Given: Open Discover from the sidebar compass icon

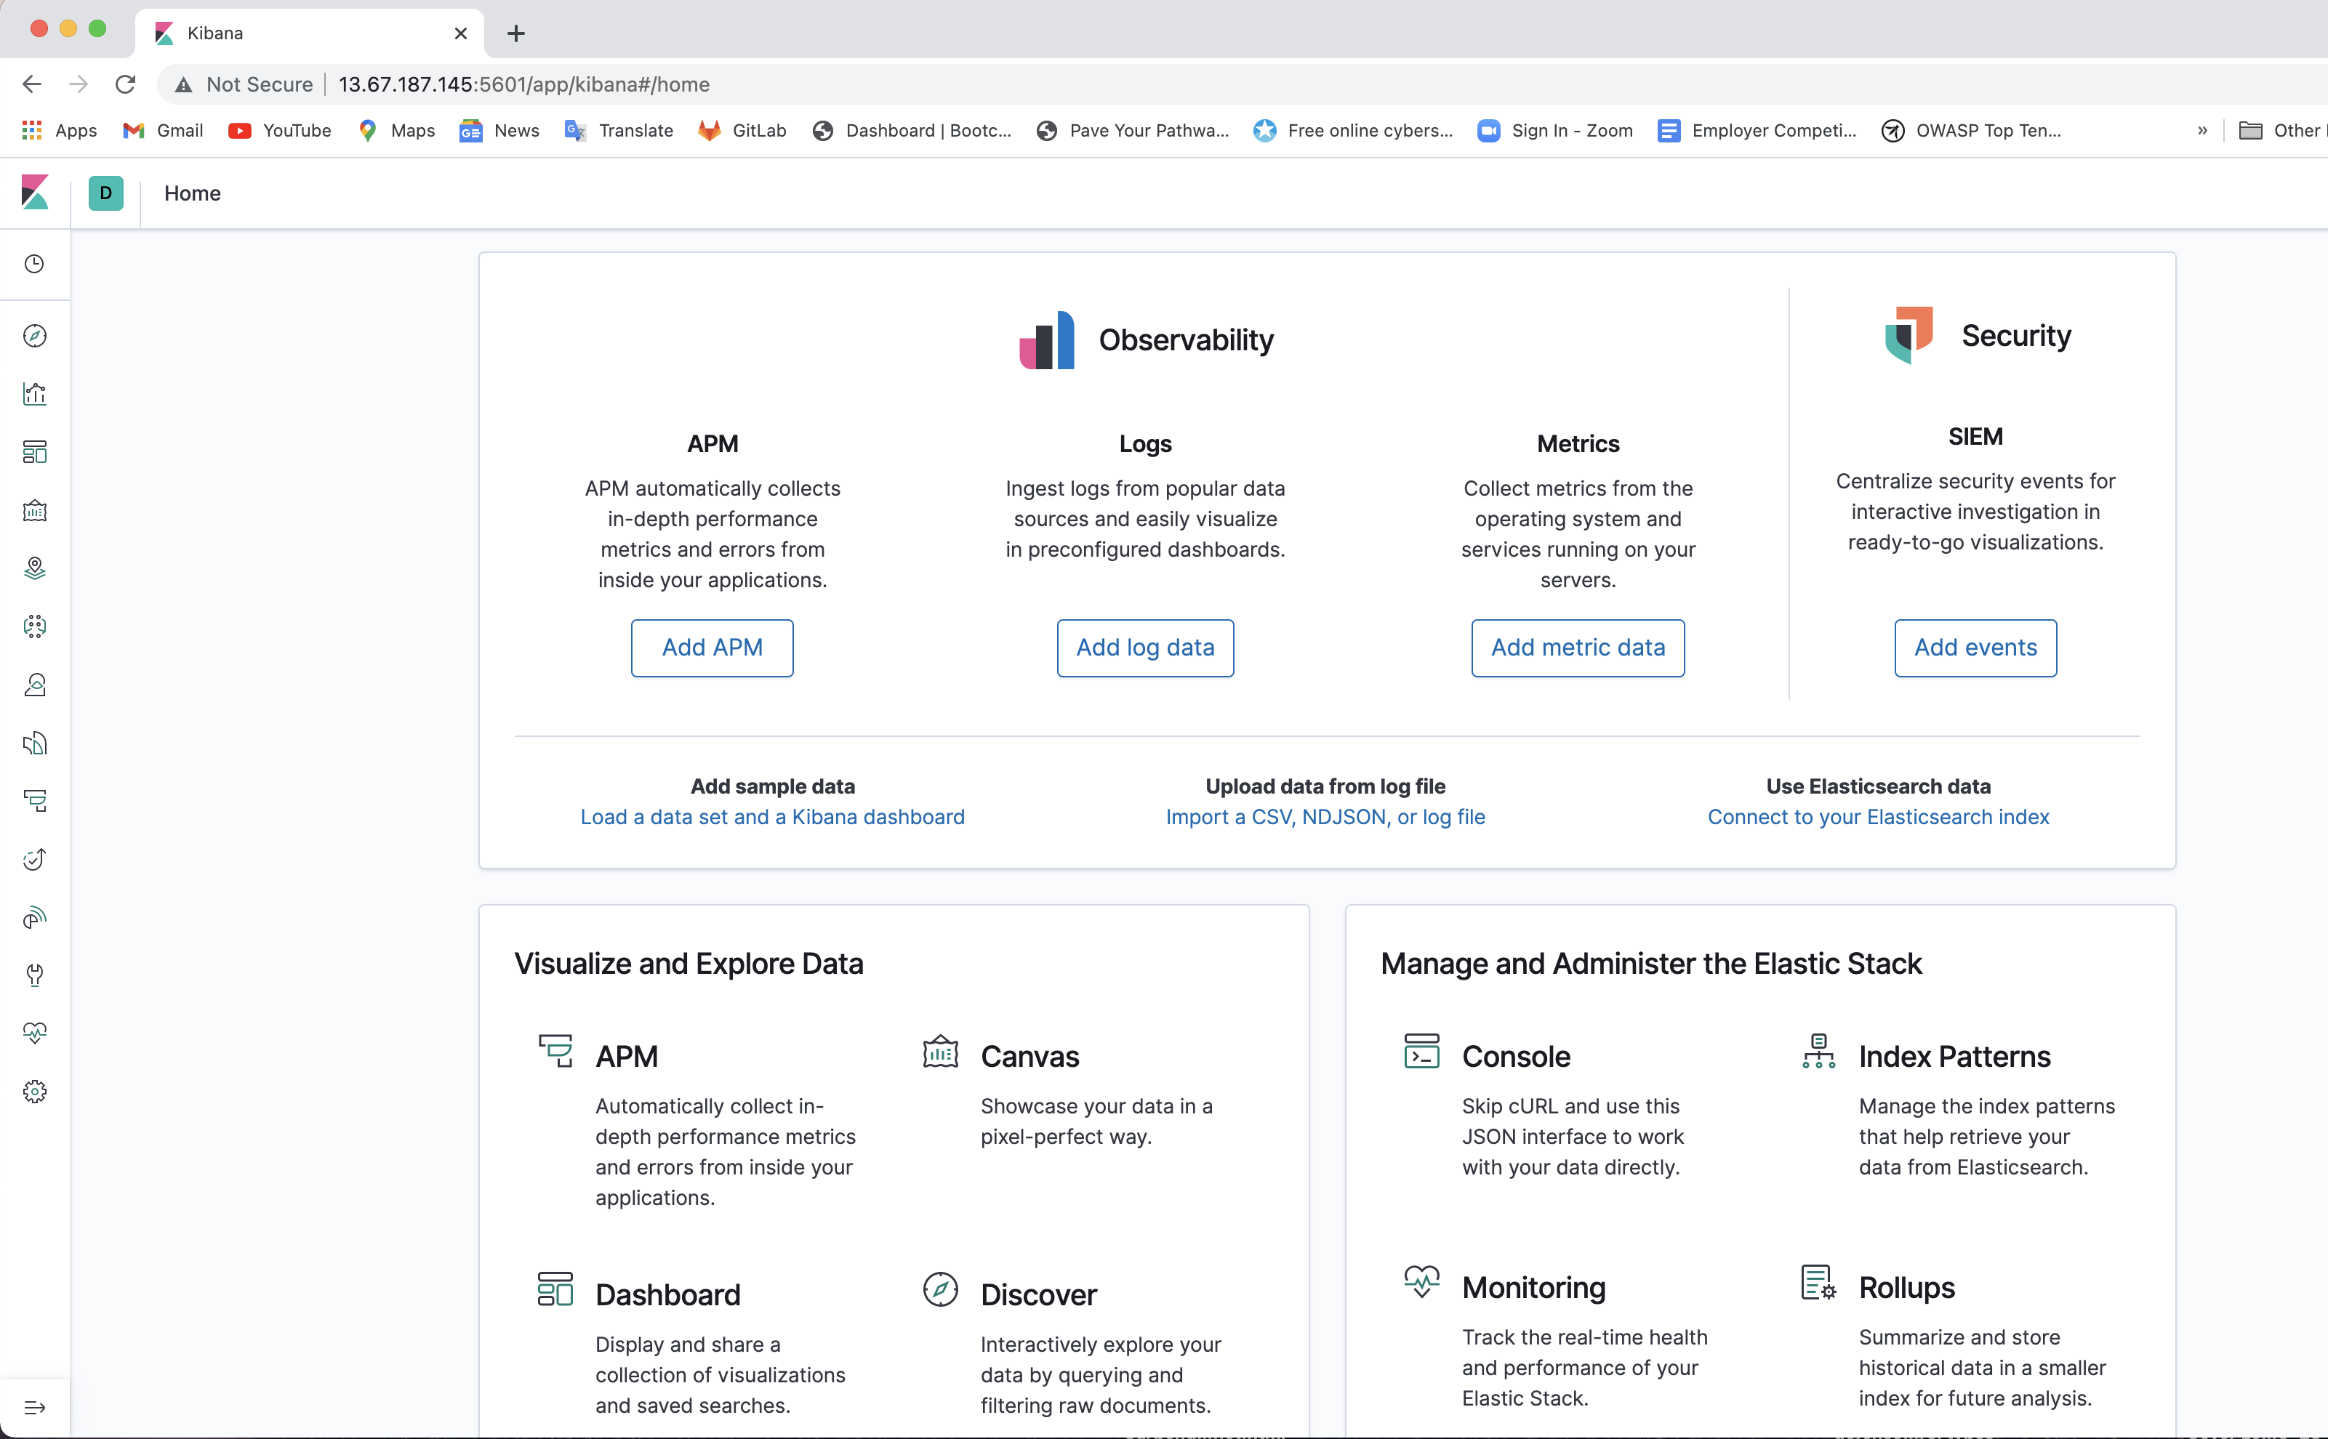Looking at the screenshot, I should click(35, 335).
